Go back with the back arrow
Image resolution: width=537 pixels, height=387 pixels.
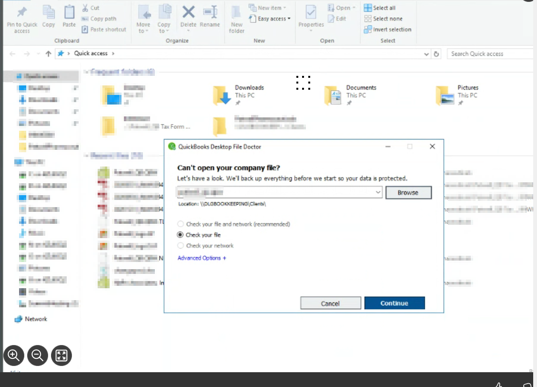coord(13,53)
